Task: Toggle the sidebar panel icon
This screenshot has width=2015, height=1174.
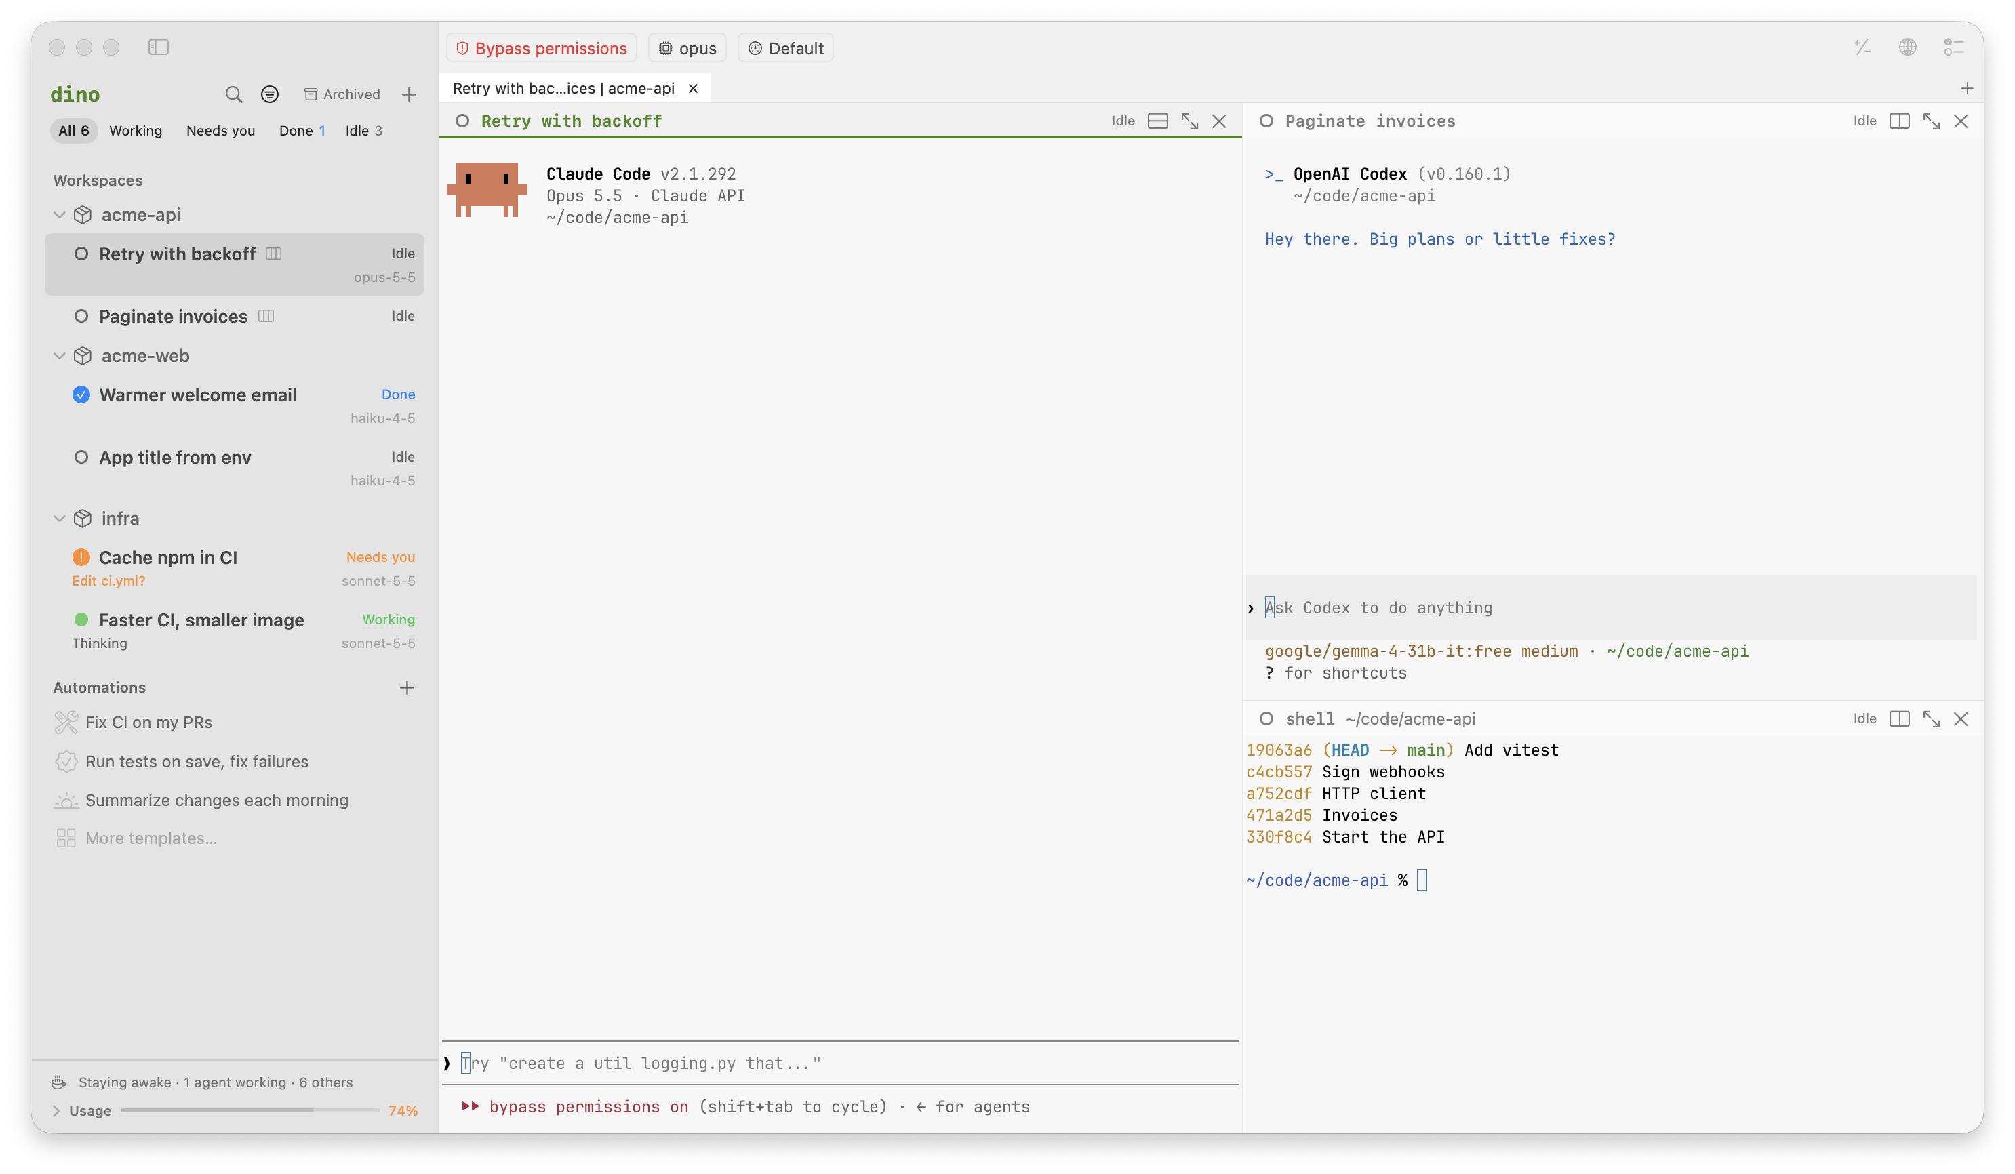Action: [159, 47]
